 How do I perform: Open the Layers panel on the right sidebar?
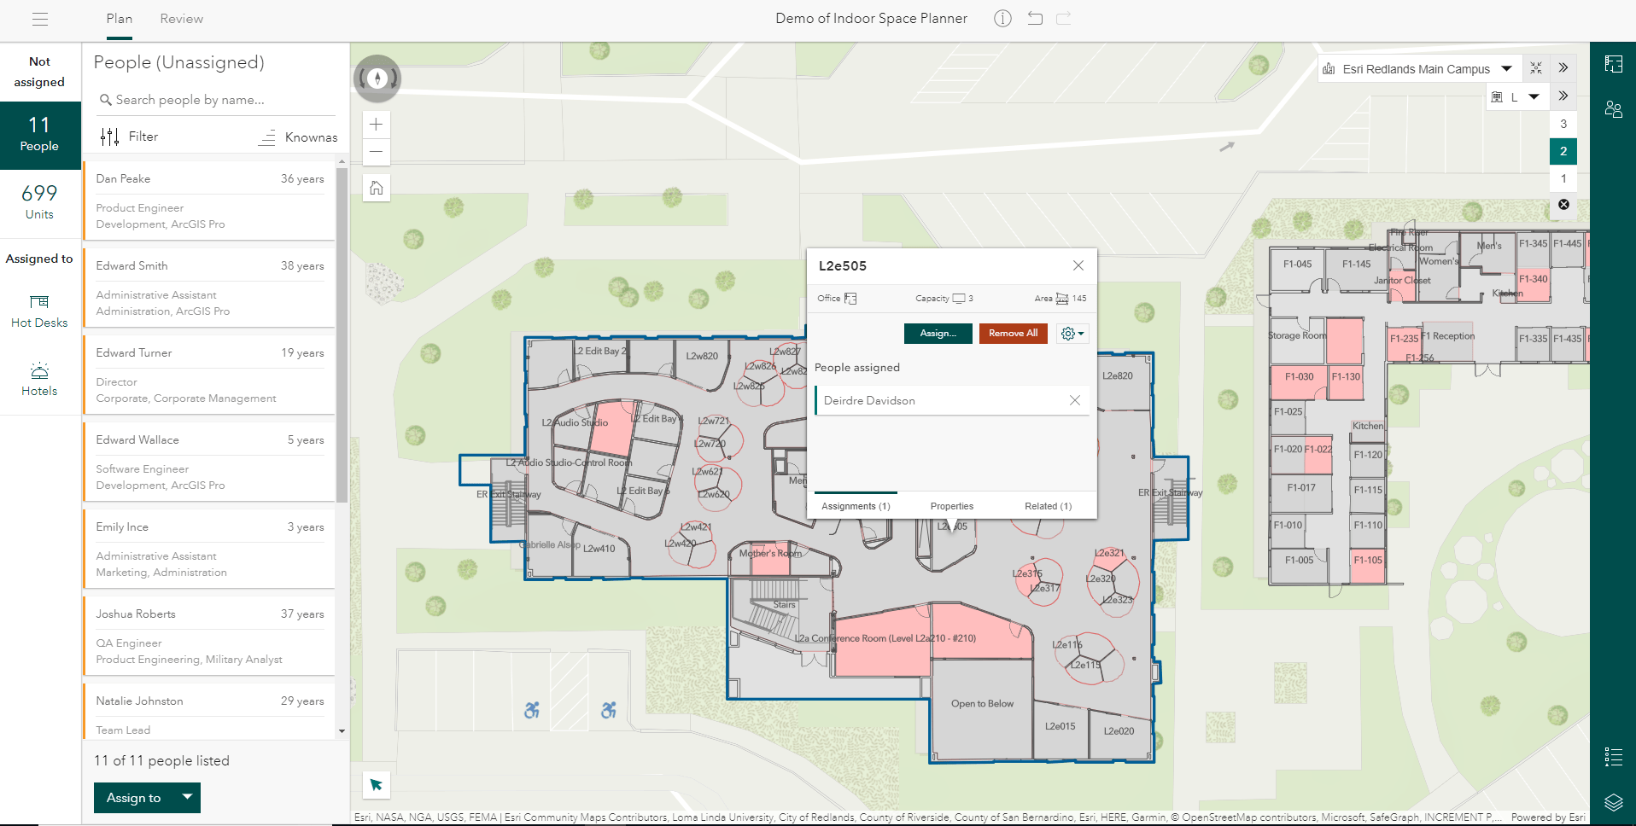click(x=1613, y=802)
